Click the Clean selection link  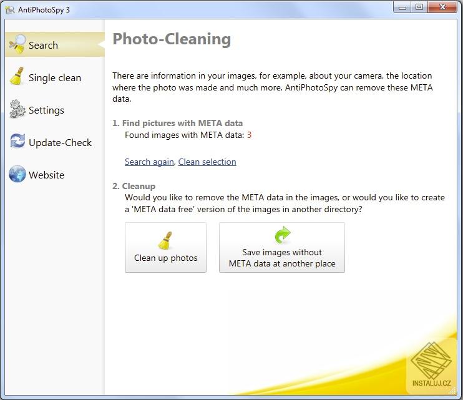coord(207,162)
